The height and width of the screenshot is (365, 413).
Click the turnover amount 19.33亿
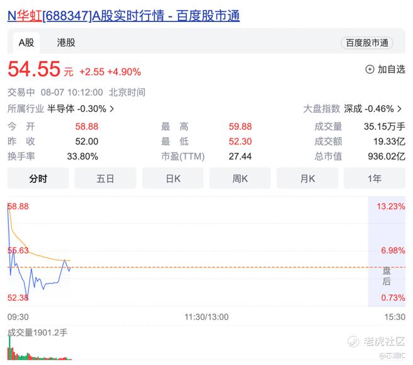(389, 142)
